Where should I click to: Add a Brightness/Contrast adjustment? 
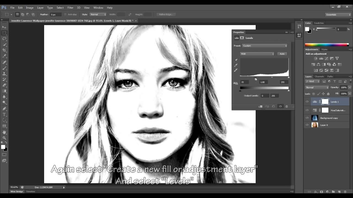point(316,58)
